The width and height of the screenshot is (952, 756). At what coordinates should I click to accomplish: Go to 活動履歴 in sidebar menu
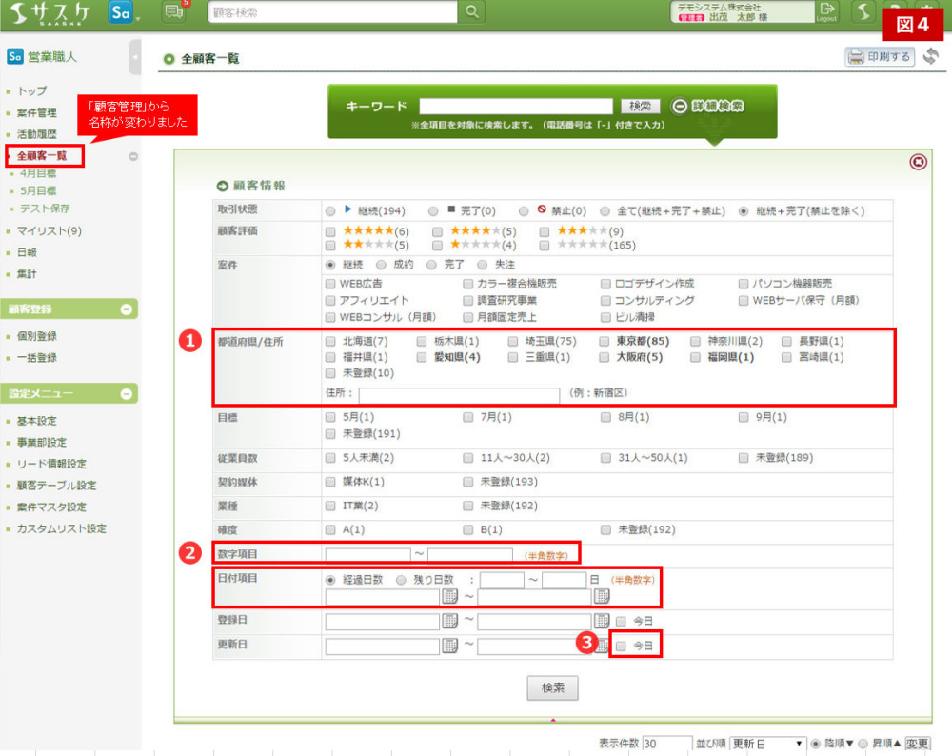(x=38, y=134)
